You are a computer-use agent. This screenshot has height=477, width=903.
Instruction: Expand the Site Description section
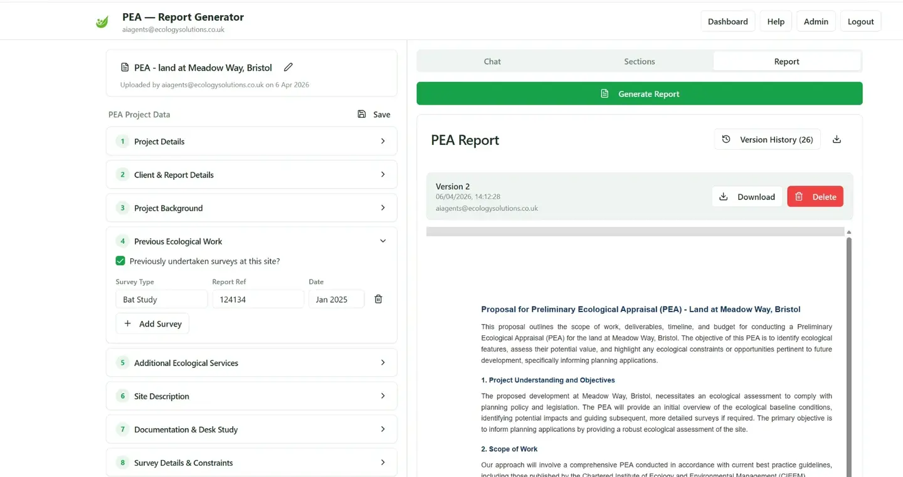[x=251, y=396]
